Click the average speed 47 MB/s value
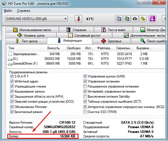 click(x=147, y=136)
